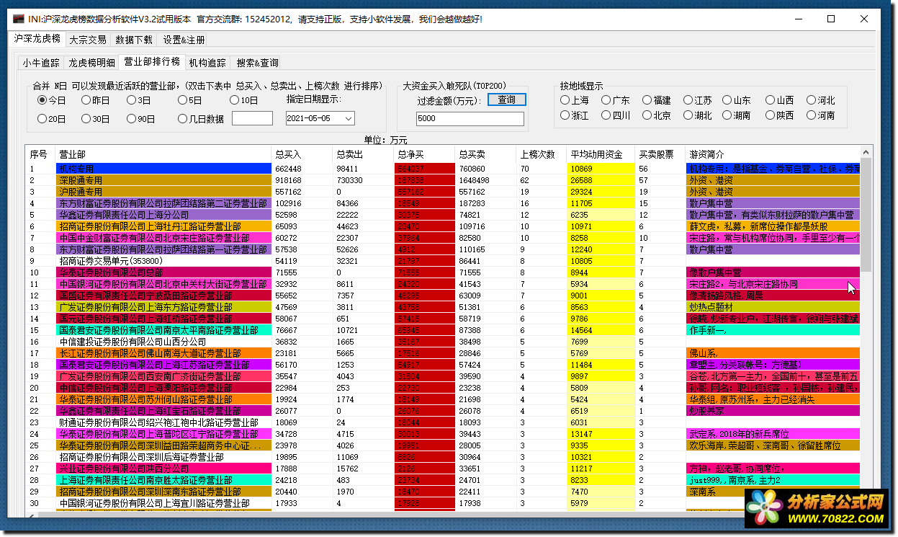Open the 机构追踪 sub-tab

tap(207, 63)
